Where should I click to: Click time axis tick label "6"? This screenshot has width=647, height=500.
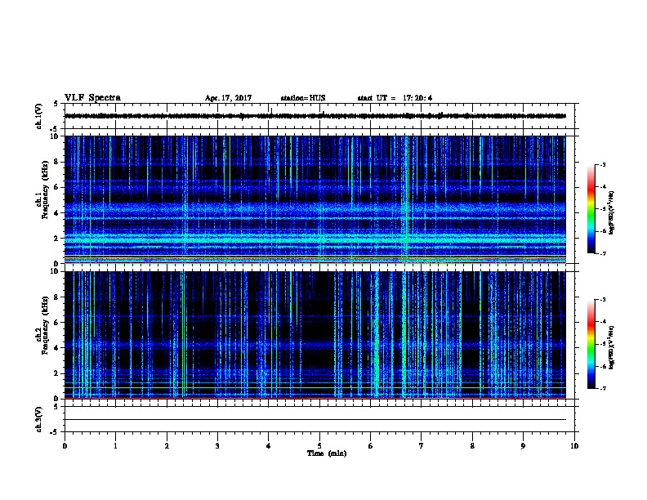(x=371, y=446)
